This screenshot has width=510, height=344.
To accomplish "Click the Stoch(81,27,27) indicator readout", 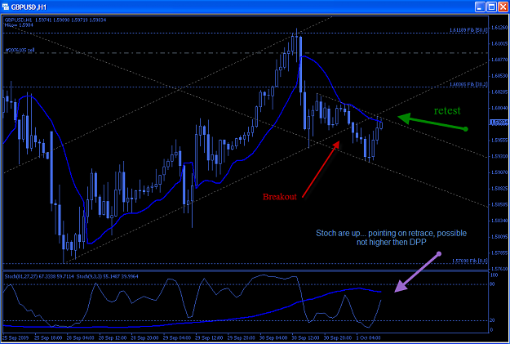I will point(40,276).
